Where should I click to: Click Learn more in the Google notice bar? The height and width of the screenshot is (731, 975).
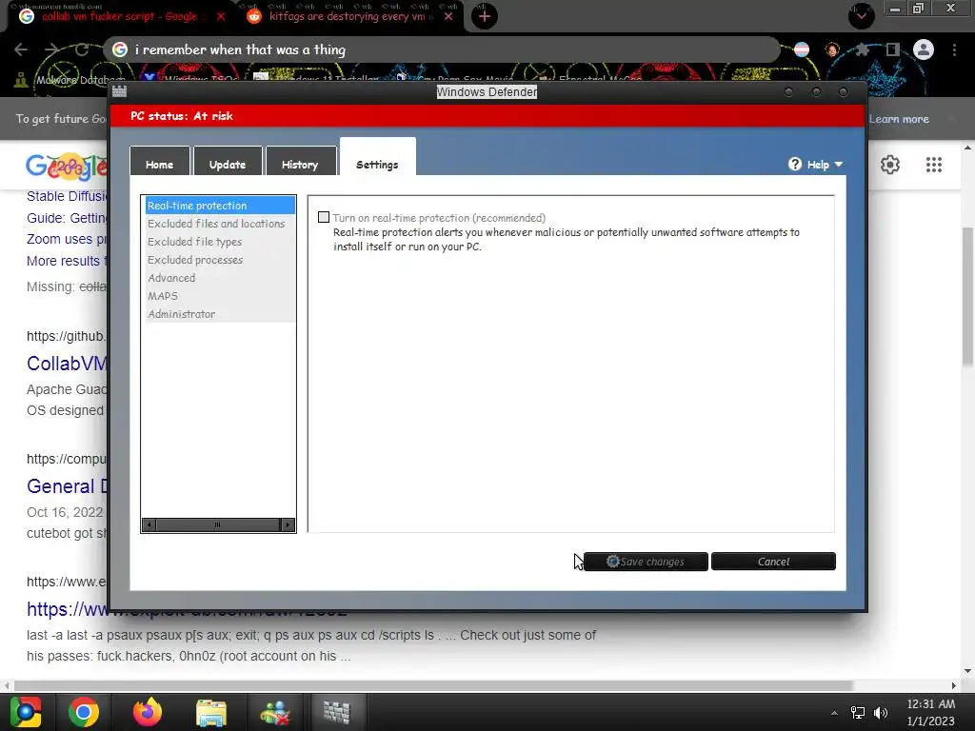[x=899, y=119]
